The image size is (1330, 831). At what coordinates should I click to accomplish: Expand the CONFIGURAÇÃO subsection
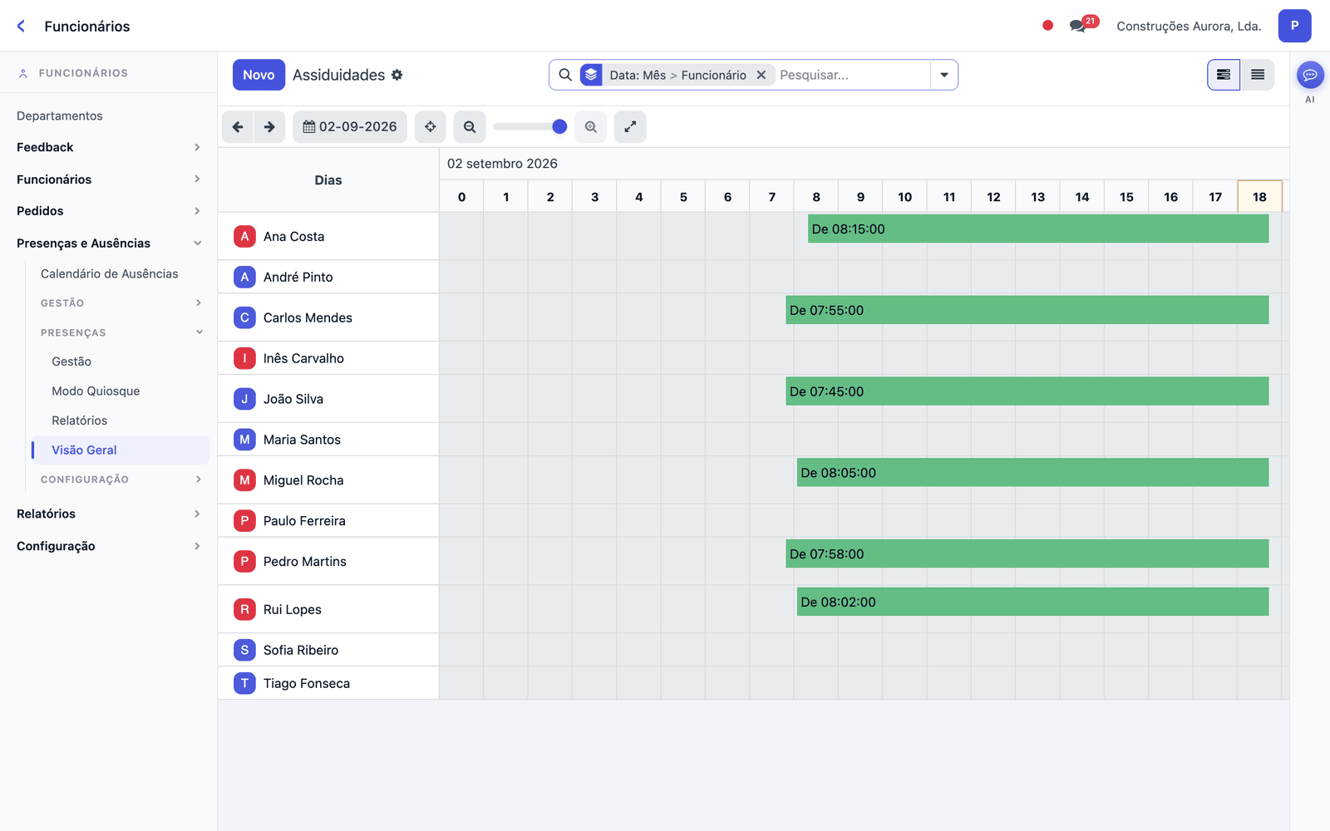point(121,479)
